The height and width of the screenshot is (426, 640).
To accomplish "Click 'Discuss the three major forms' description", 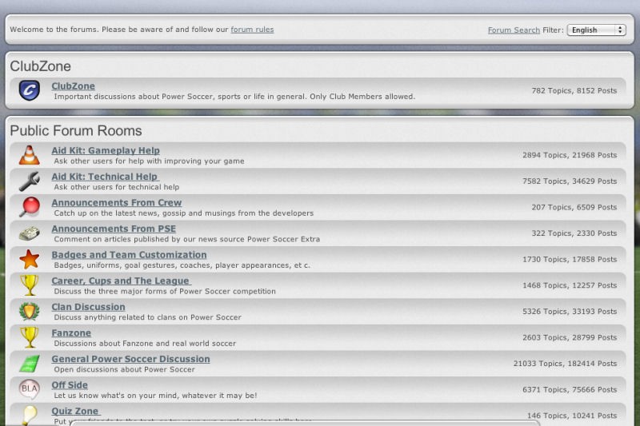I will [165, 292].
